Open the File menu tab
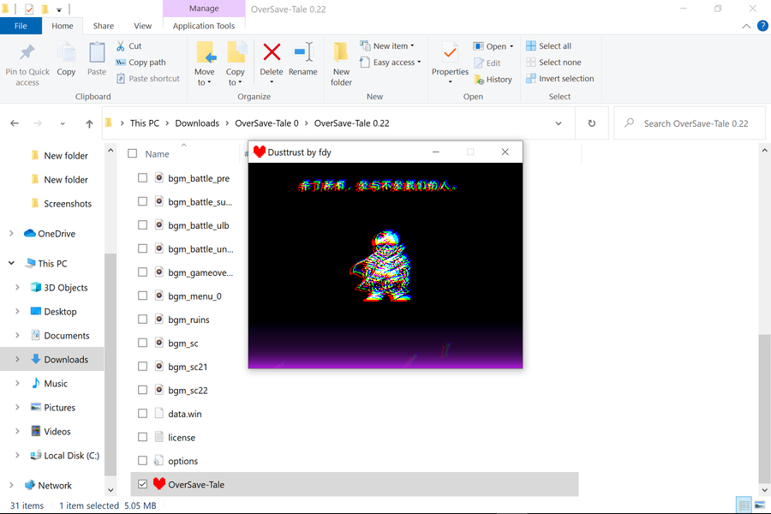 tap(21, 26)
